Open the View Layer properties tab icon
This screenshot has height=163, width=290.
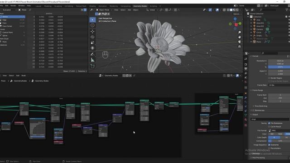click(x=246, y=73)
